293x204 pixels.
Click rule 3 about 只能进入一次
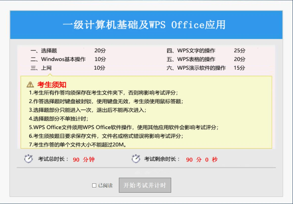pyautogui.click(x=88, y=110)
